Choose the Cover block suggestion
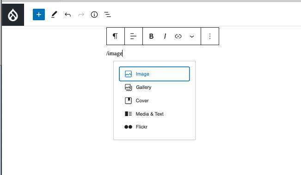The image size is (301, 175). click(x=154, y=100)
